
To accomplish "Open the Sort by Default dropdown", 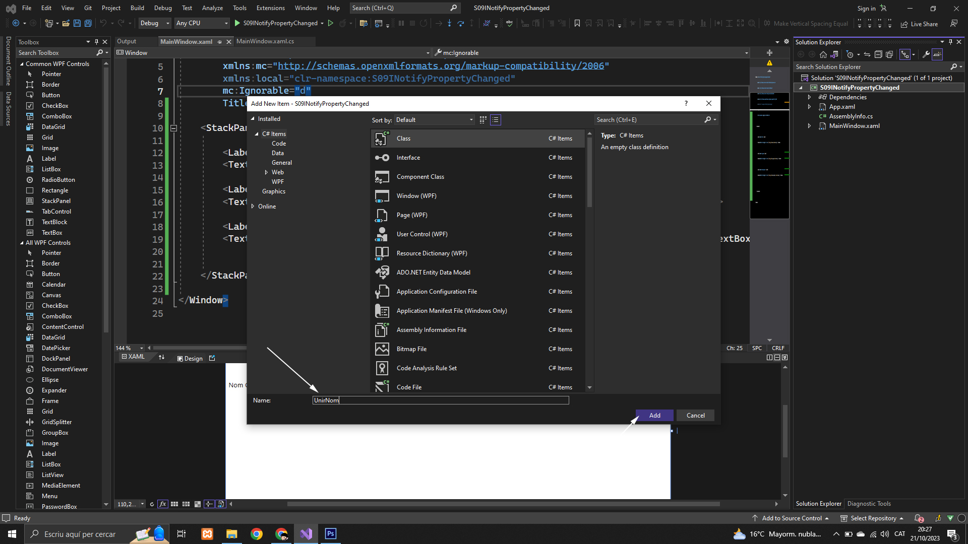I will click(x=434, y=120).
